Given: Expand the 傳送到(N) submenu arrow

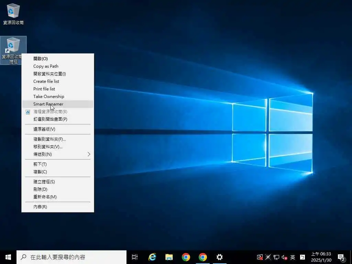Looking at the screenshot, I should (x=89, y=154).
